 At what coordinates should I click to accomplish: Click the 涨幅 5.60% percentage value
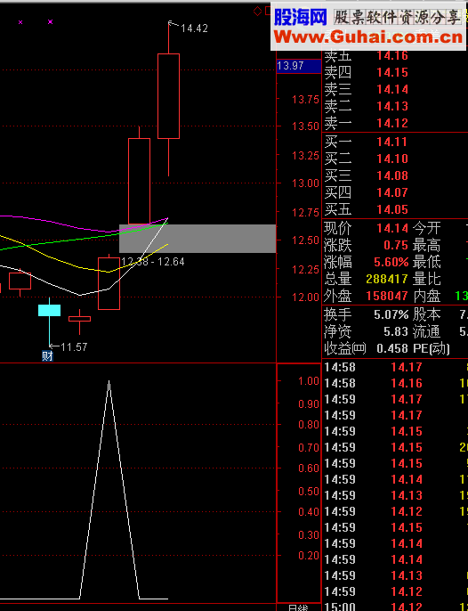[391, 262]
